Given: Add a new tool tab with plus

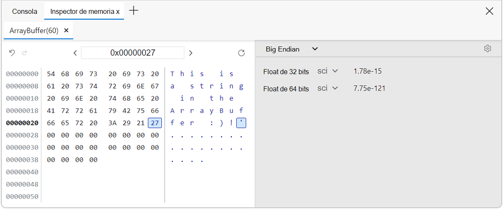Looking at the screenshot, I should click(134, 11).
